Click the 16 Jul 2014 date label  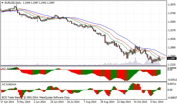coord(73,102)
